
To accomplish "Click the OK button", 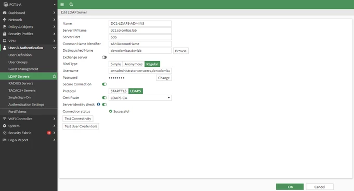I will [290, 187].
